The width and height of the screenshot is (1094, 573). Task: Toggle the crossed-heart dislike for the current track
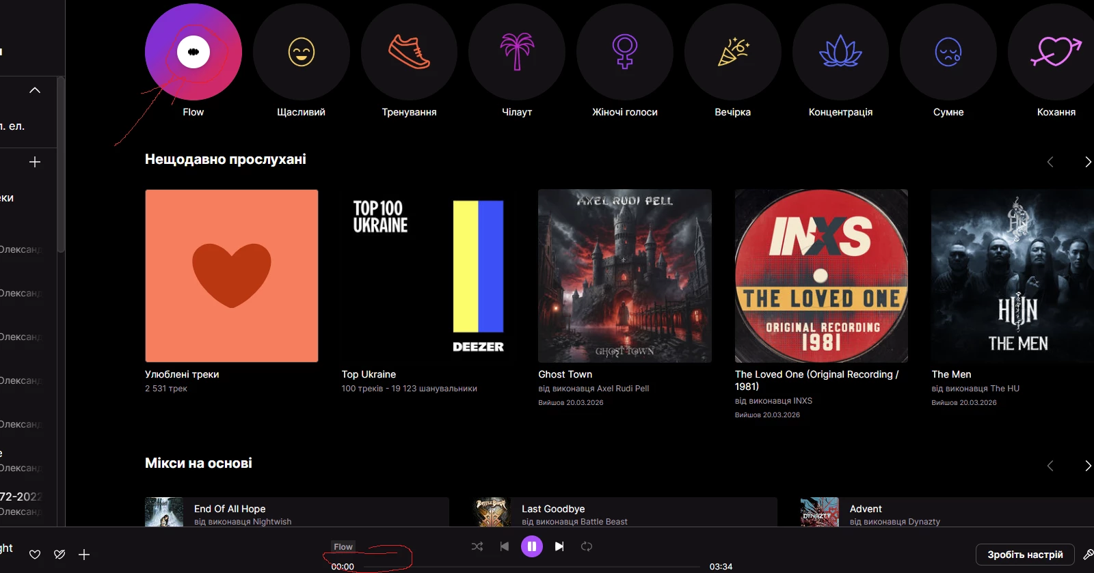pos(59,555)
